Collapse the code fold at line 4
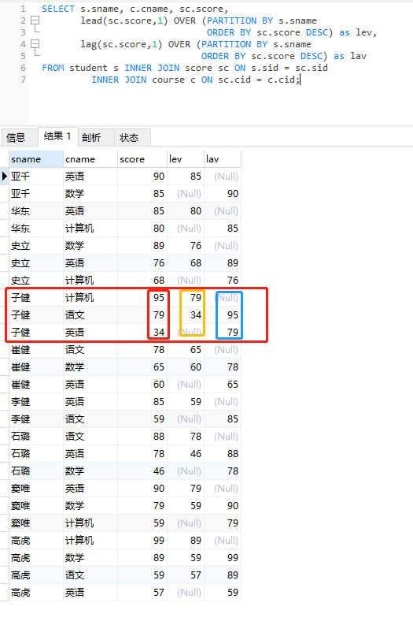Viewport: 413px width, 625px height. click(x=35, y=44)
